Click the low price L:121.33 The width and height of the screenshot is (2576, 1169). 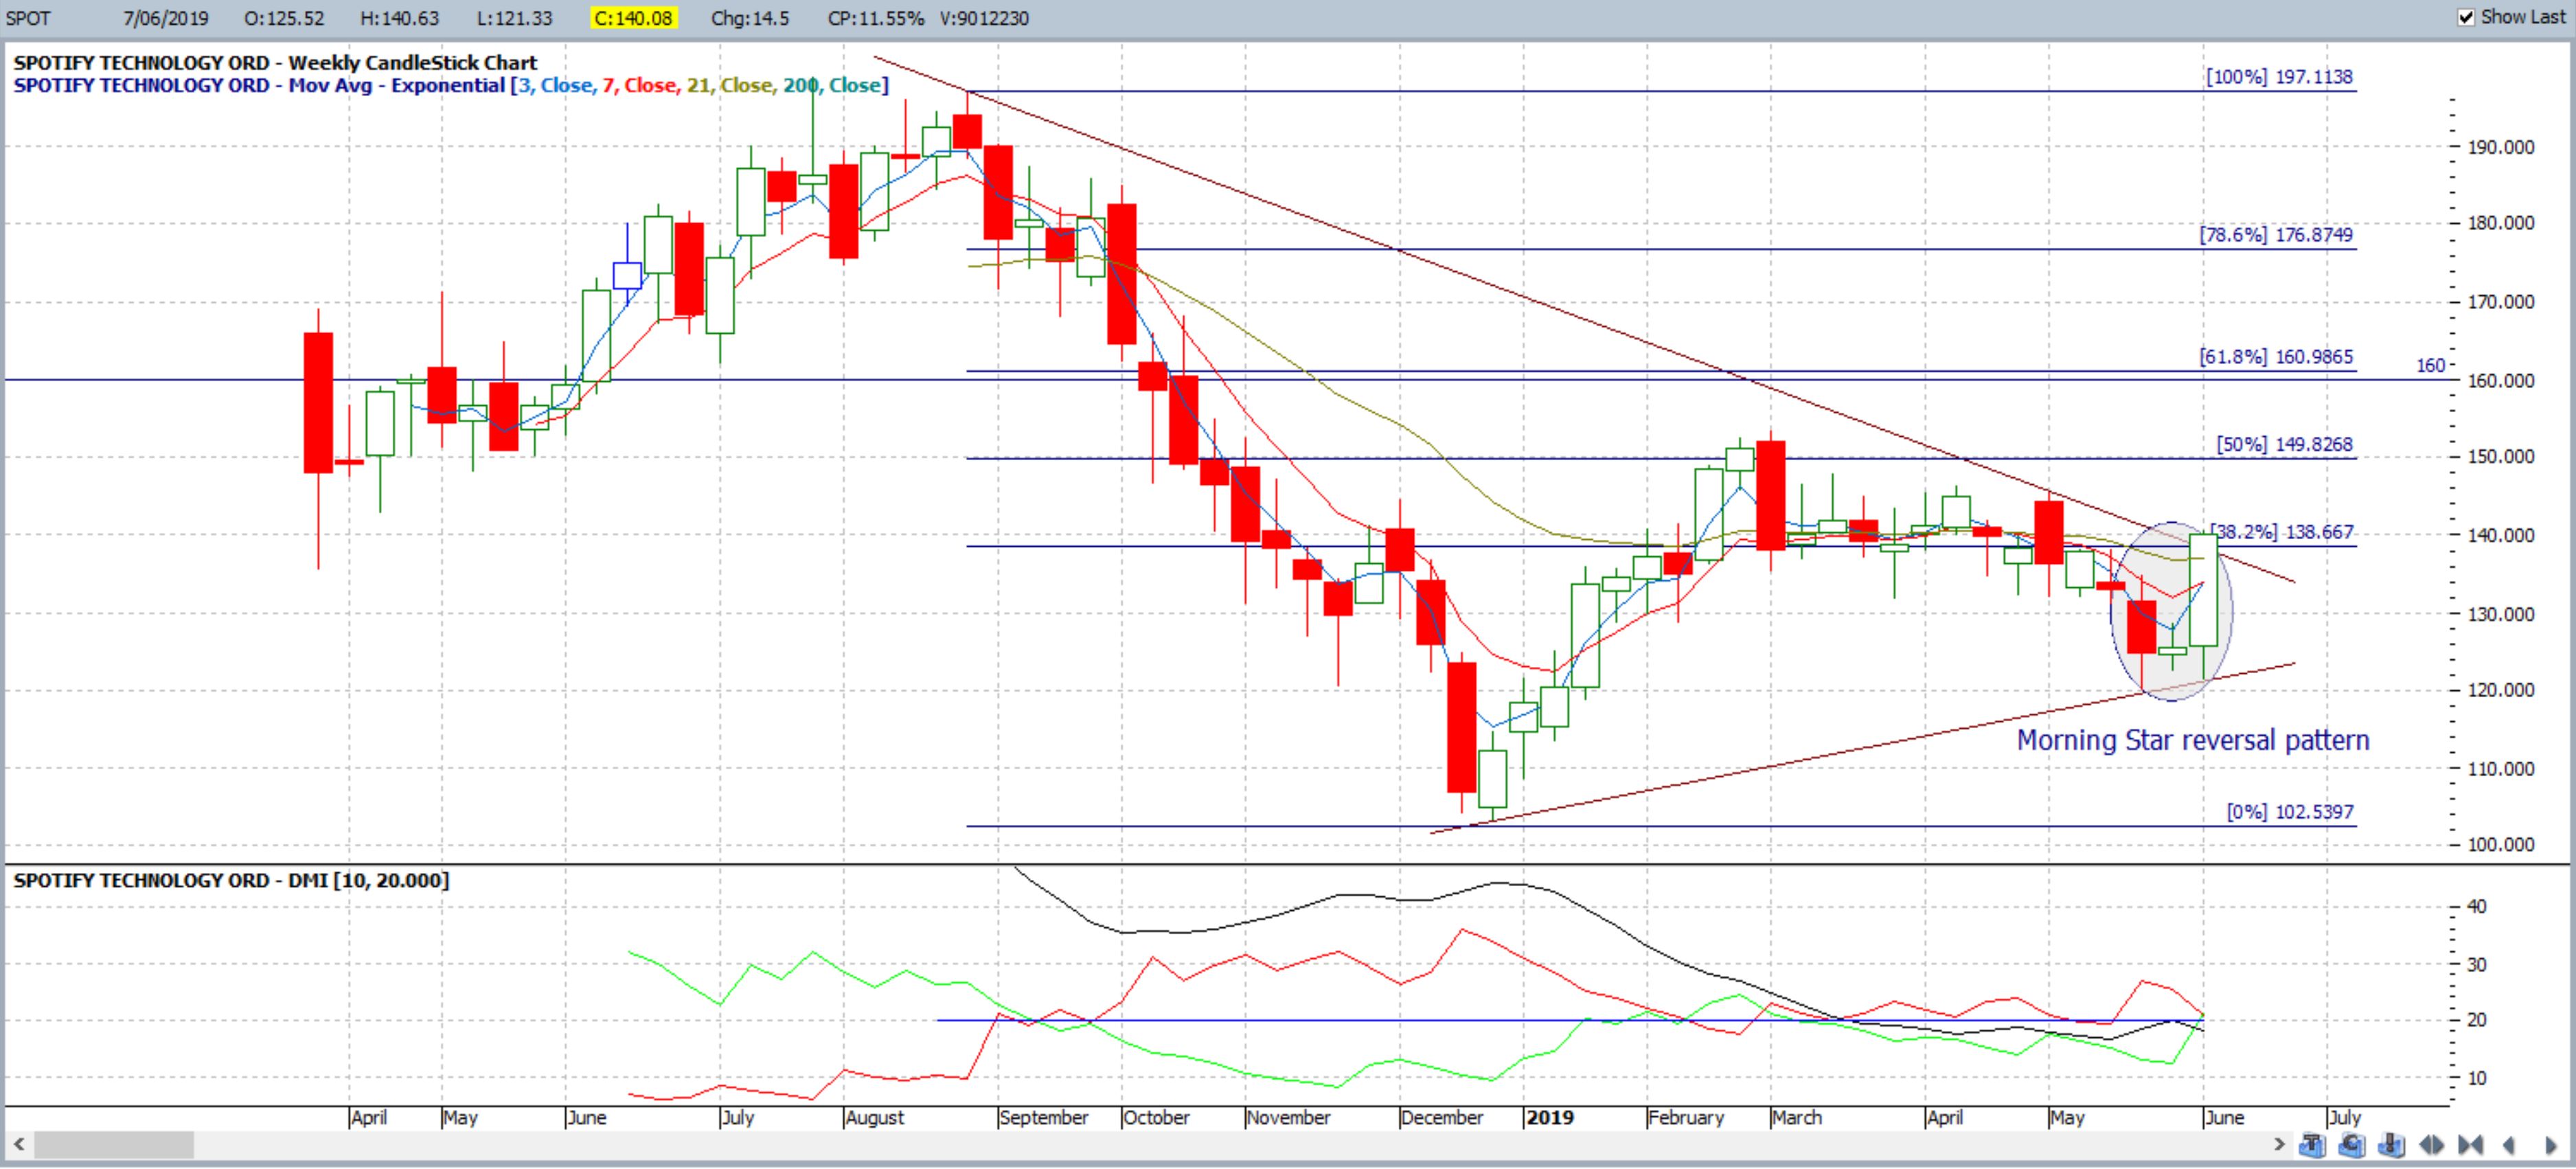[515, 18]
